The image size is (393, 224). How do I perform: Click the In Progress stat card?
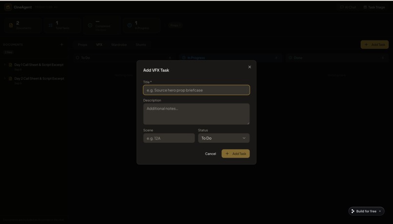[x=141, y=25]
